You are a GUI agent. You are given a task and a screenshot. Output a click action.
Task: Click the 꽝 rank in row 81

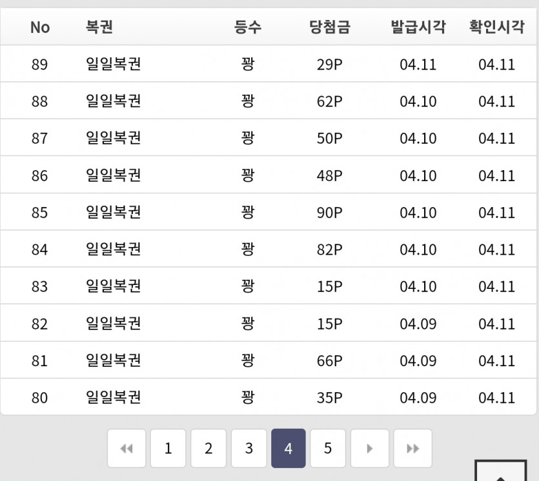[x=247, y=360]
